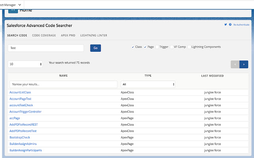Click the Home app icon

point(13,10)
